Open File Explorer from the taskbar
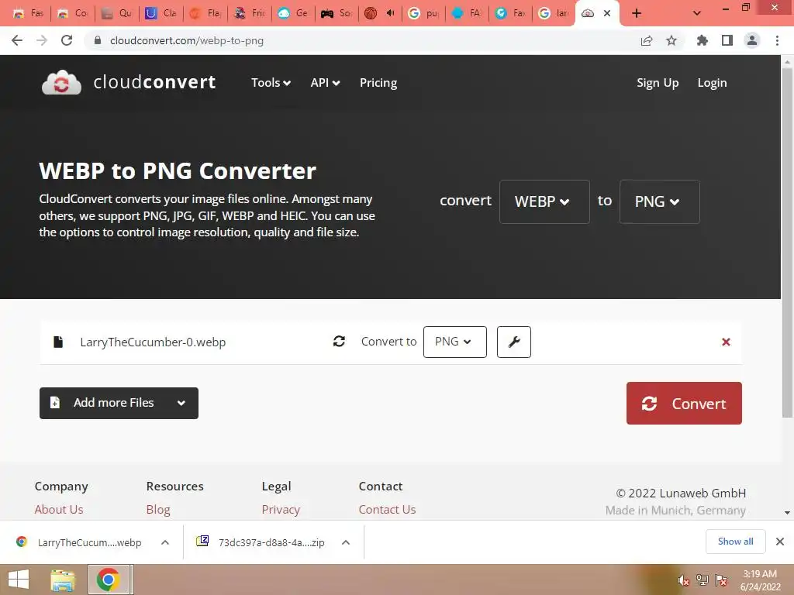The height and width of the screenshot is (595, 794). click(62, 580)
